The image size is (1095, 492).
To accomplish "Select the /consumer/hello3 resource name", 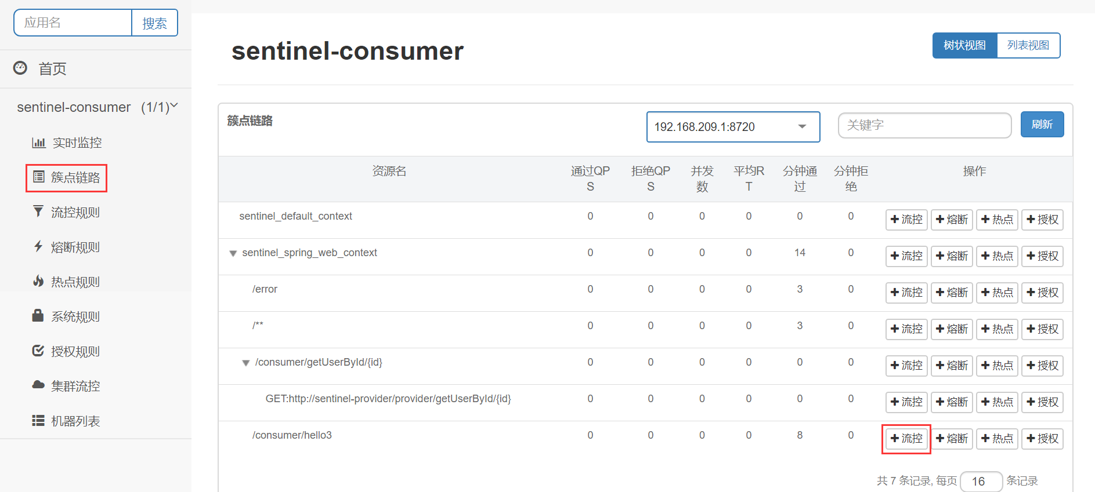I will click(x=292, y=435).
